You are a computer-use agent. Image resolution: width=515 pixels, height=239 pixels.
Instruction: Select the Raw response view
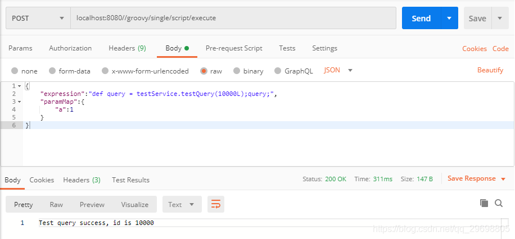[x=56, y=204]
